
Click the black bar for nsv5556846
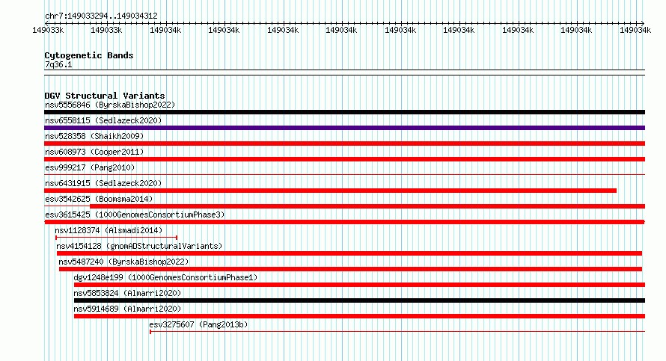344,112
